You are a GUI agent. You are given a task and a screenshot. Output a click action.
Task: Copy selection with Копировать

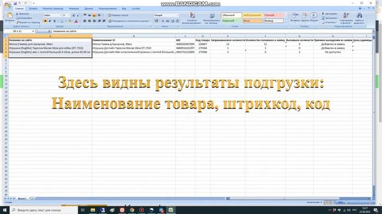tap(24, 18)
